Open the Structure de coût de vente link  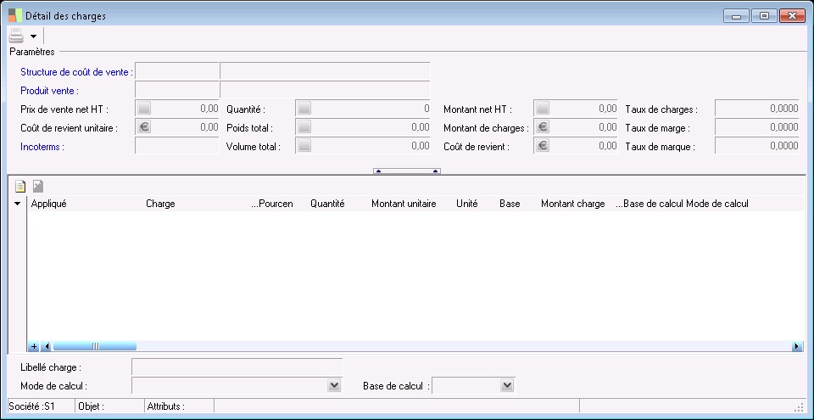click(x=75, y=72)
